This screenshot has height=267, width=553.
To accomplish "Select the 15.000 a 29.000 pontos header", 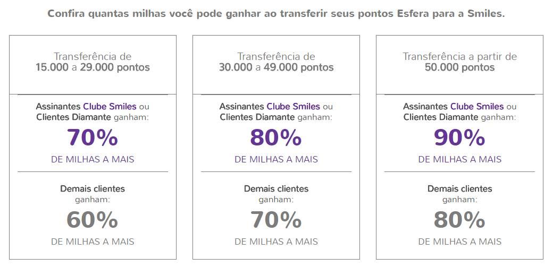I will pyautogui.click(x=93, y=67).
